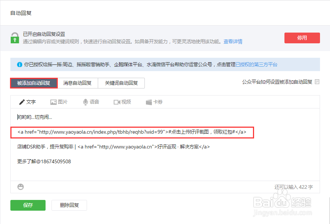Click the red 停用 button
Screen dimensions: 330x224
(302, 38)
